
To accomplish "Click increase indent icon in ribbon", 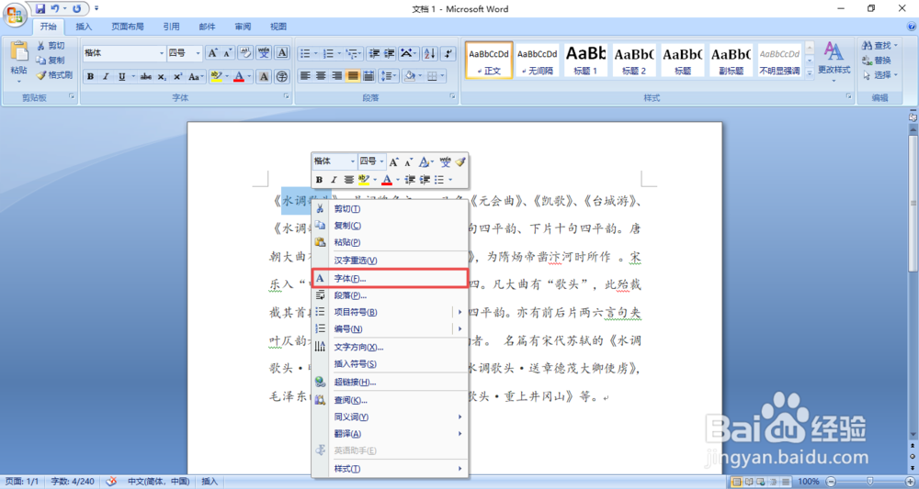I will click(x=389, y=53).
